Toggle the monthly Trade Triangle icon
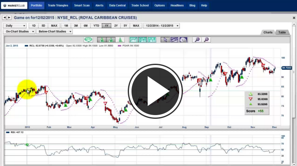 (102, 40)
